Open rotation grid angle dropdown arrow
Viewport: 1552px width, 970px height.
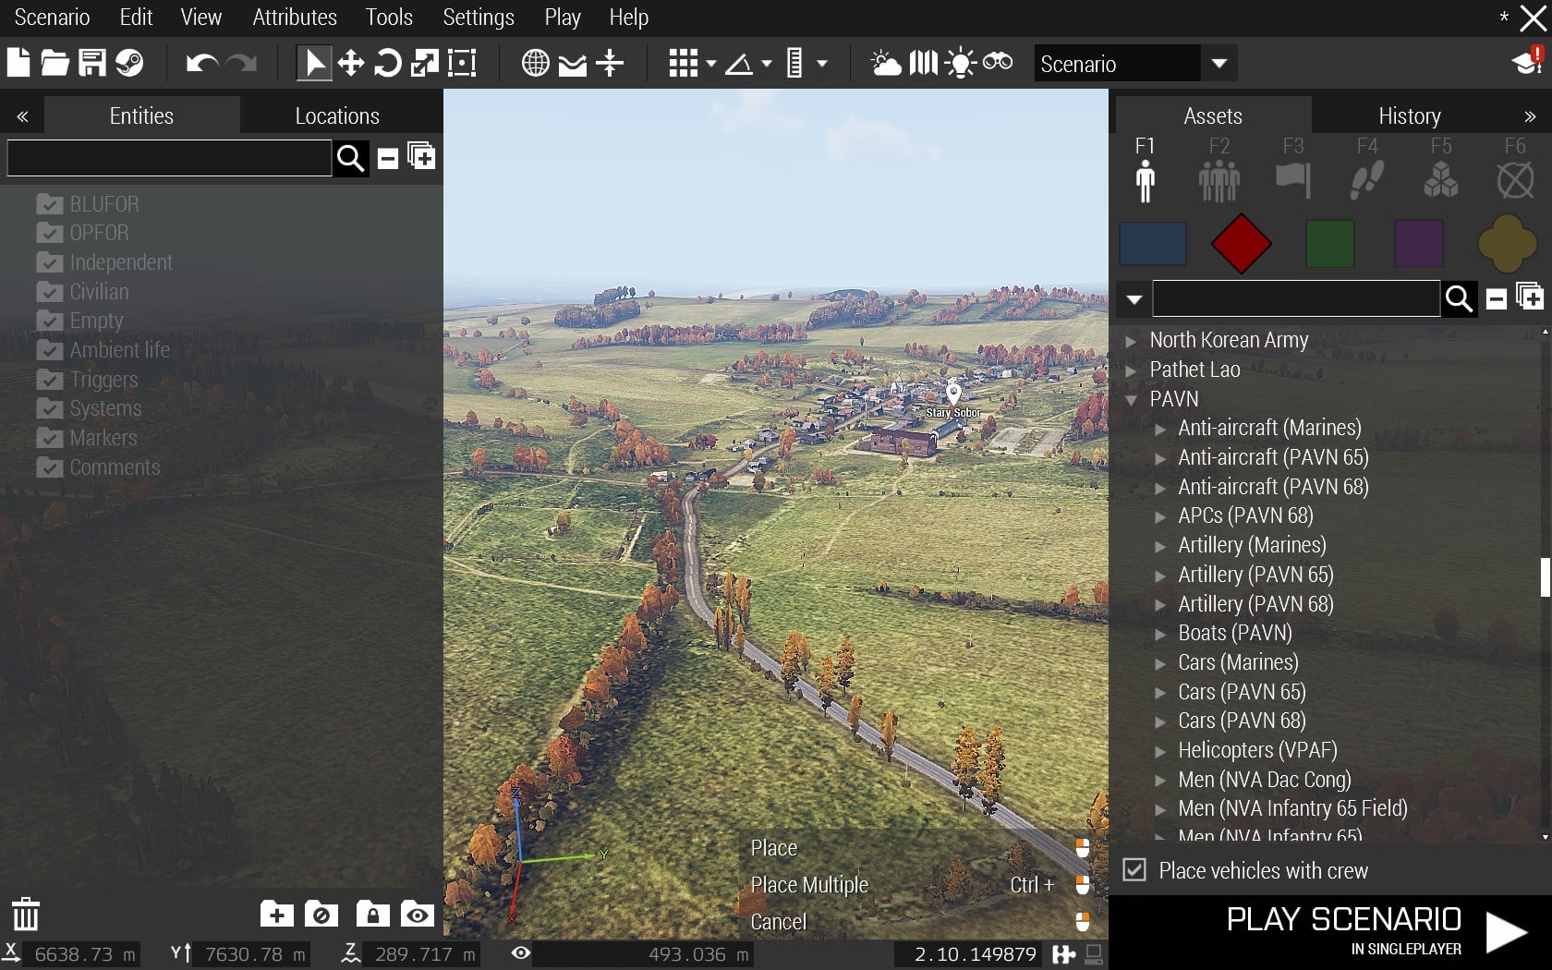tap(766, 64)
